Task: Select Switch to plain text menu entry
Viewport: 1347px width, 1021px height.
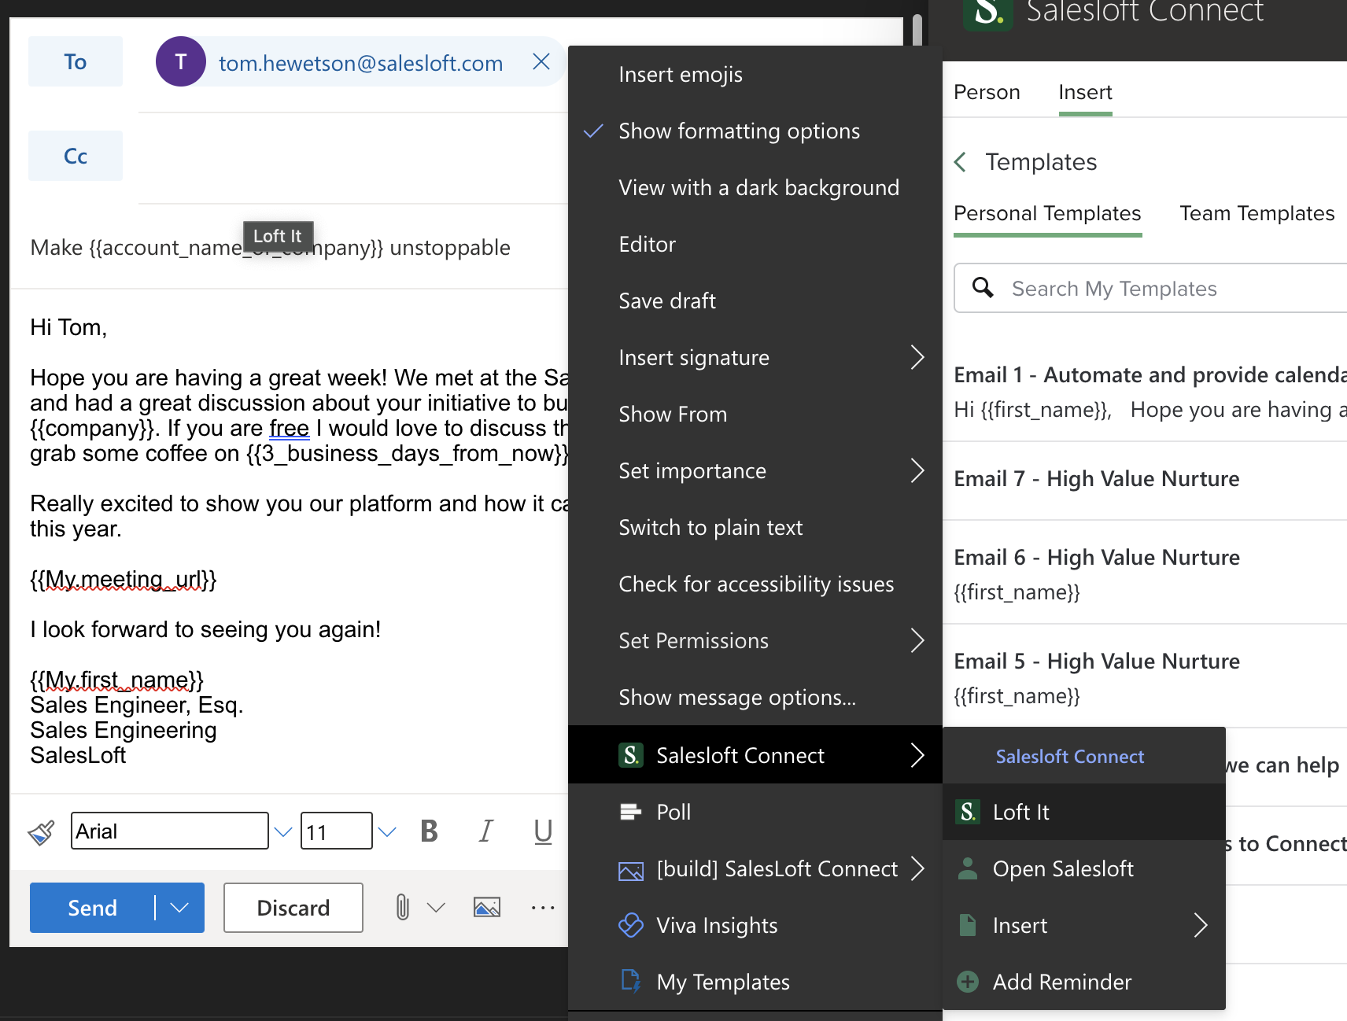Action: (x=710, y=527)
